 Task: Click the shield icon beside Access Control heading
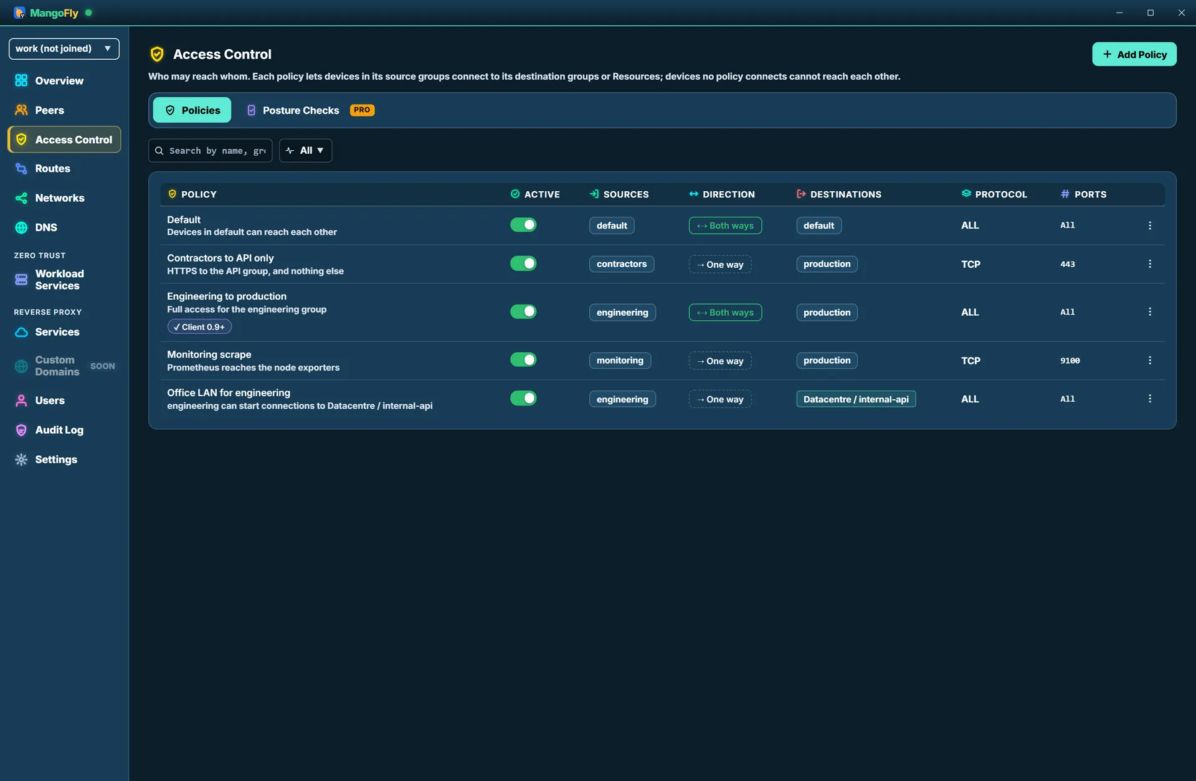157,54
